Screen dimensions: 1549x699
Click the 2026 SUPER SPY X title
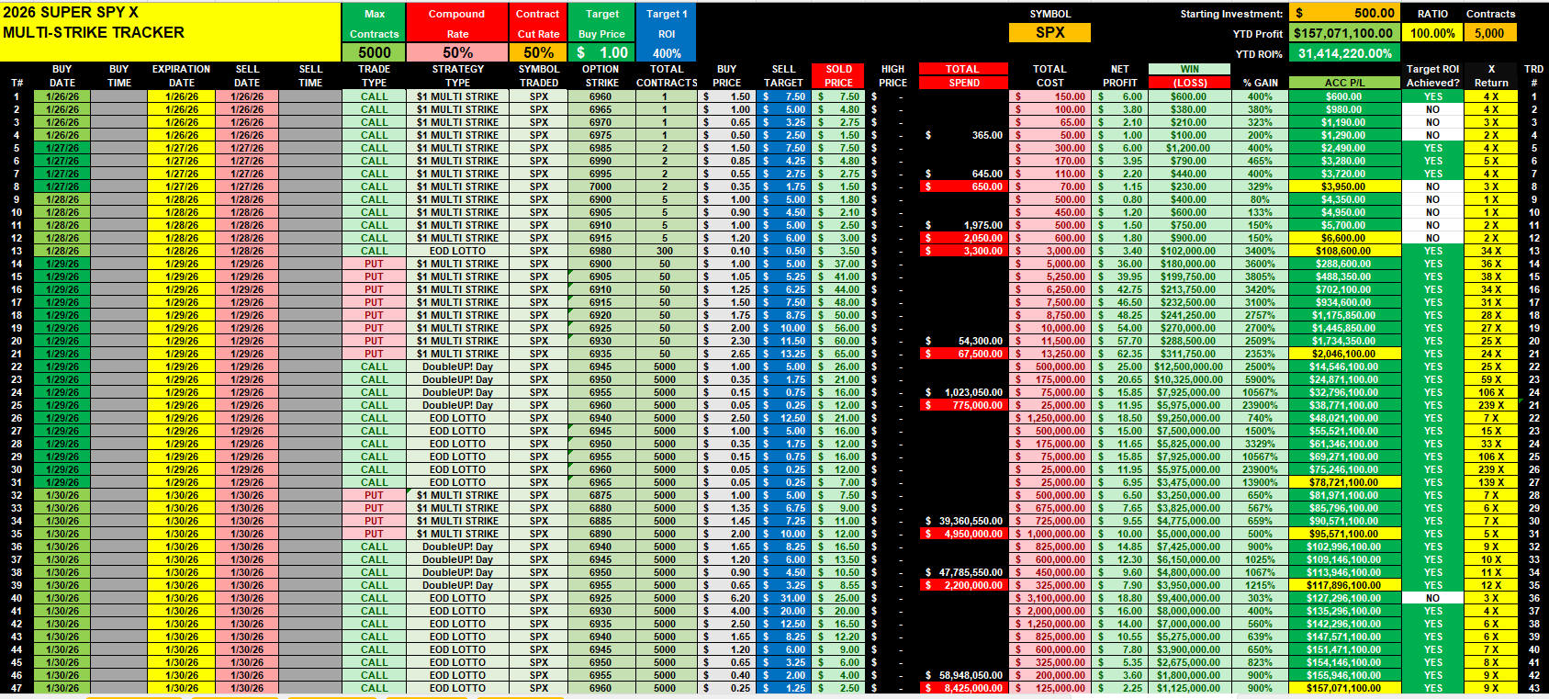72,13
